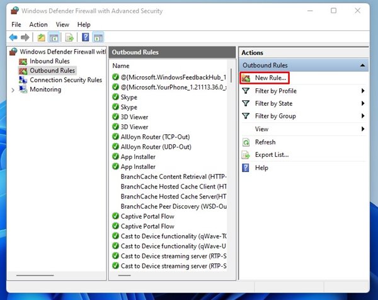378x300 pixels.
Task: Click the Refresh icon in Actions pane
Action: pos(246,142)
